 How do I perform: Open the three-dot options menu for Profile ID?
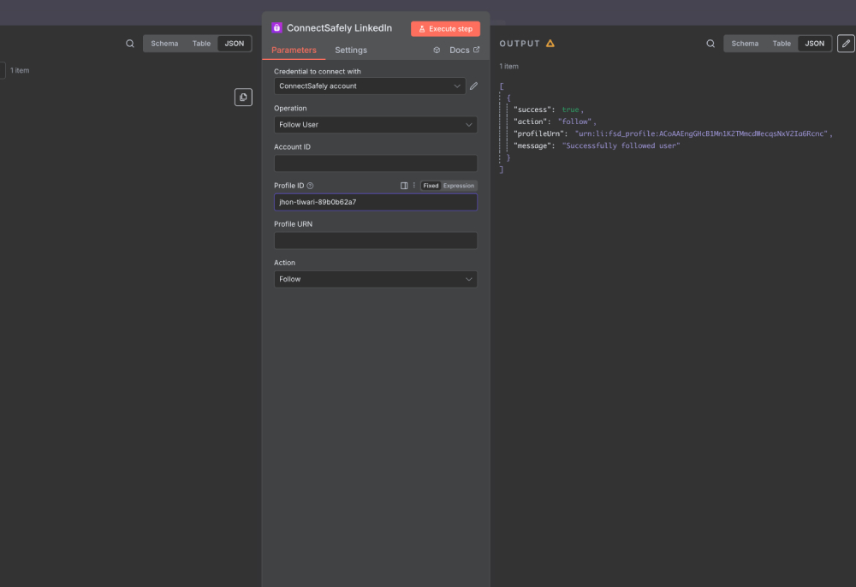point(413,186)
